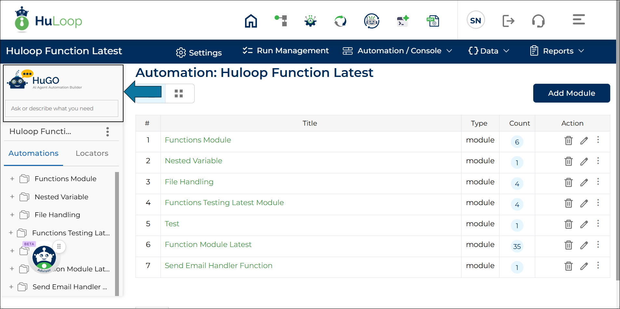Open the headset support icon
The image size is (620, 309).
click(538, 21)
